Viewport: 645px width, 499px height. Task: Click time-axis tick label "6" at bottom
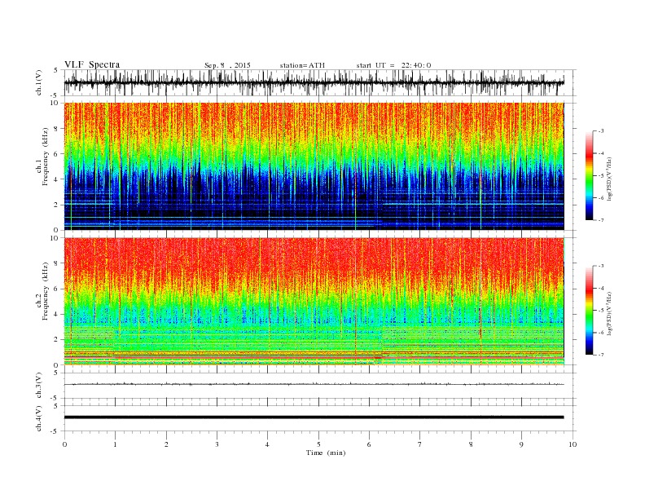click(x=369, y=444)
